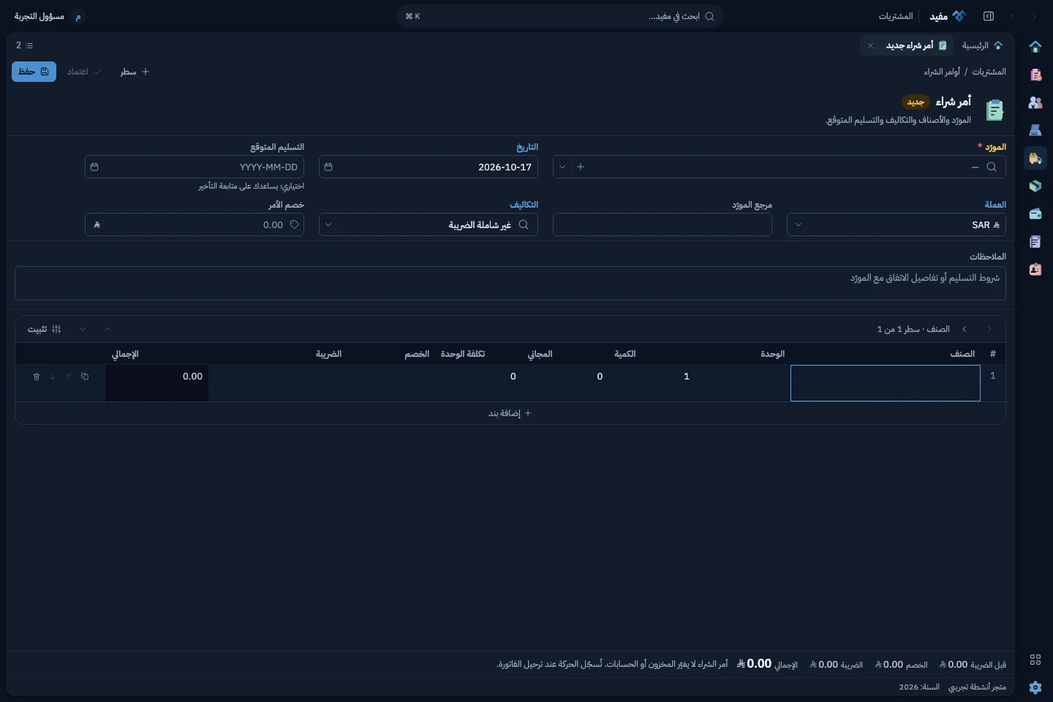This screenshot has height=702, width=1053.
Task: Move line 1 up with arrow icon
Action: point(69,377)
